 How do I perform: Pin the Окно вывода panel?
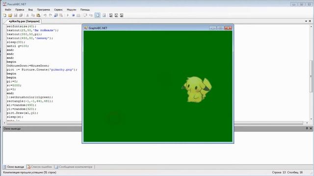pos(307,128)
